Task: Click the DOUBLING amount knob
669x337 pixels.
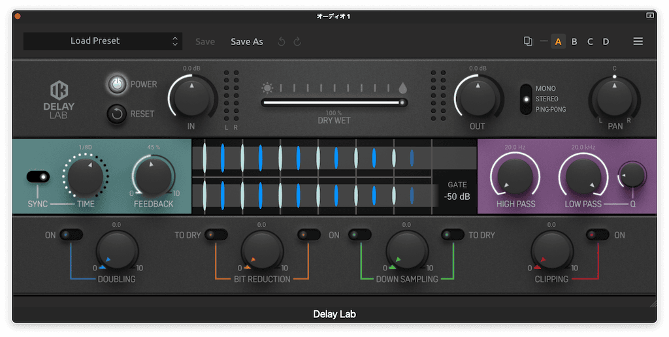Action: (x=117, y=251)
